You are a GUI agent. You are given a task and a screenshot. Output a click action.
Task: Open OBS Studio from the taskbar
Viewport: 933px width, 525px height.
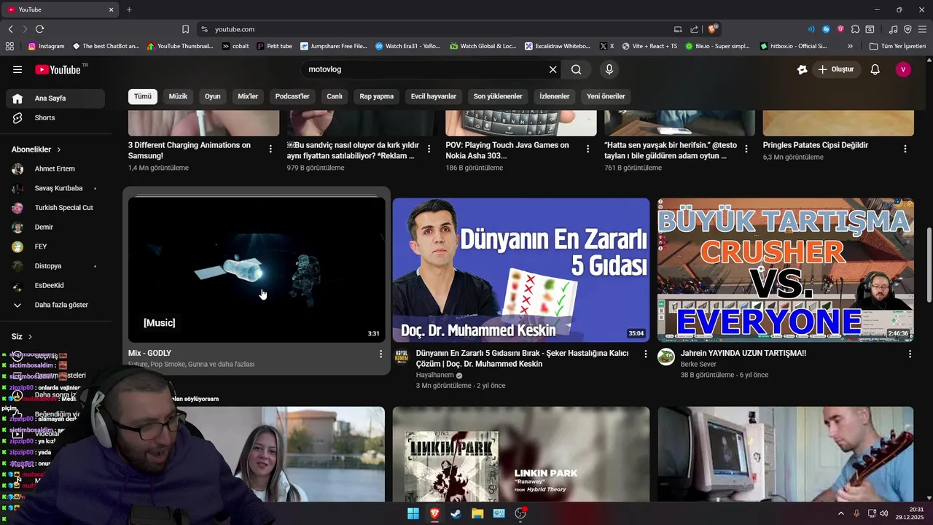[520, 513]
